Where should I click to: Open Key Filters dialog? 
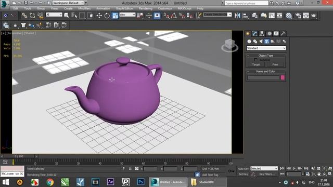[267, 174]
